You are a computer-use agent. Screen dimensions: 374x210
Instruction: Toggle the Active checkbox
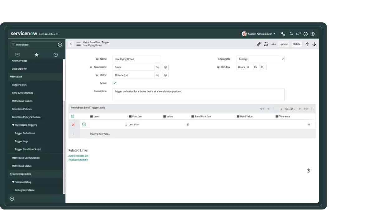(115, 83)
